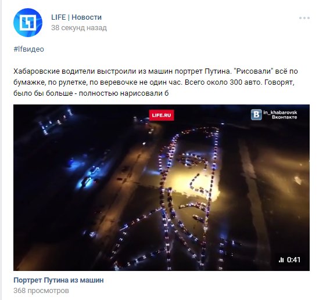Click the VK logo in video watermark

[256, 114]
